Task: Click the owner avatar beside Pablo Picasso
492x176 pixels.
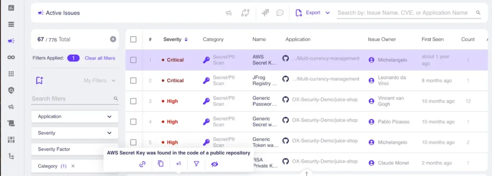Action: click(x=371, y=122)
